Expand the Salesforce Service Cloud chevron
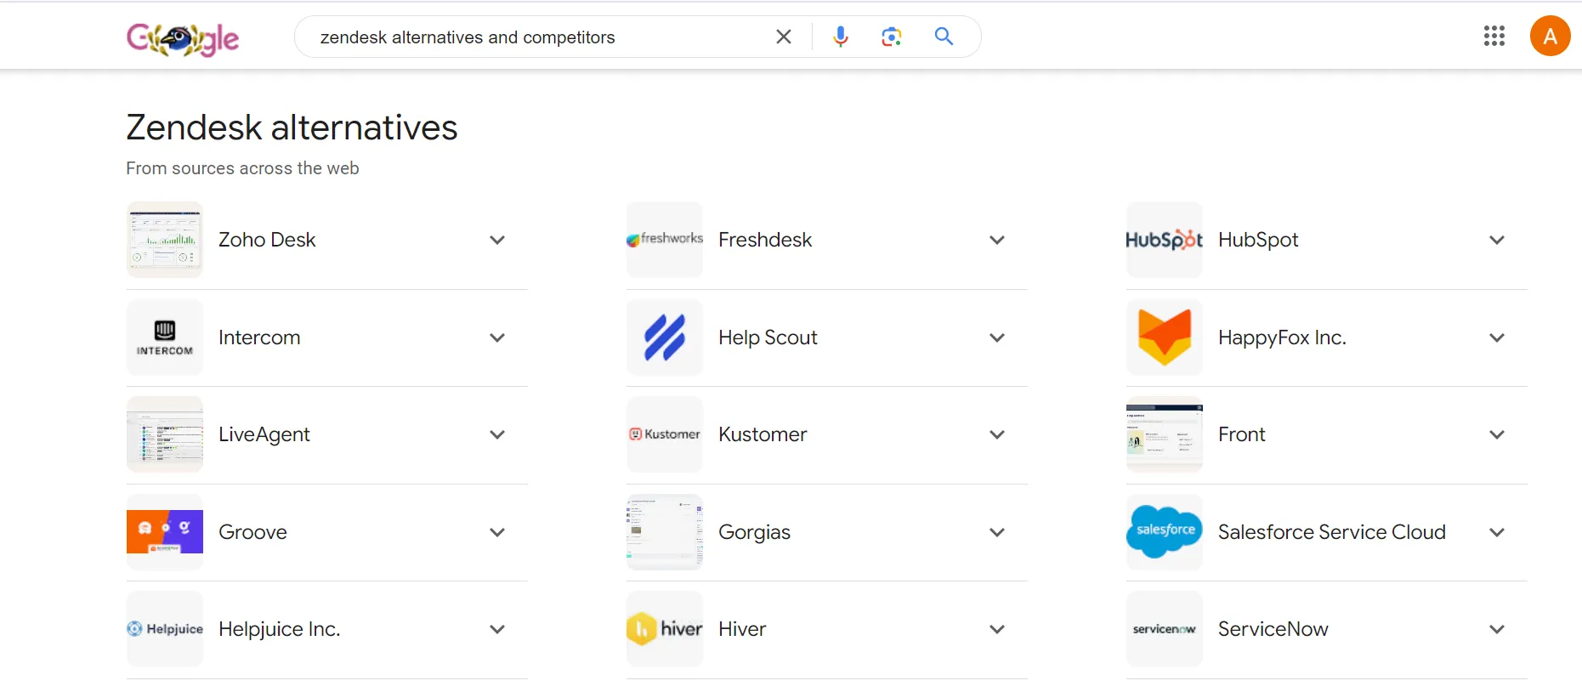Image resolution: width=1582 pixels, height=686 pixels. (1497, 533)
